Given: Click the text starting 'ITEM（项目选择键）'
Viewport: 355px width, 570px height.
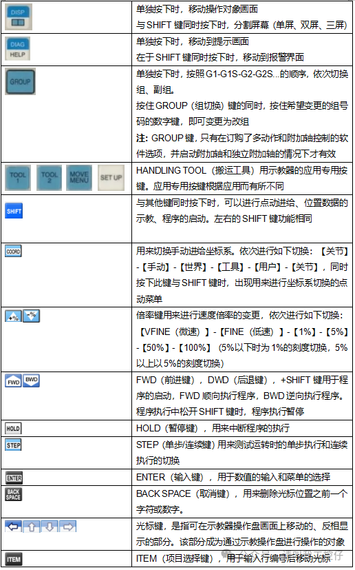Looking at the screenshot, I should (x=233, y=558).
